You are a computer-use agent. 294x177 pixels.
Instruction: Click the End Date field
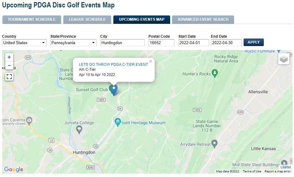point(226,43)
